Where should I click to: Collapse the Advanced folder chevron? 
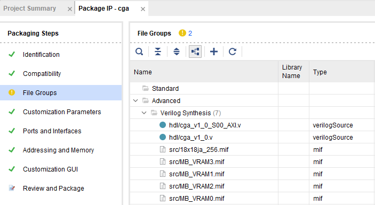[x=135, y=100]
